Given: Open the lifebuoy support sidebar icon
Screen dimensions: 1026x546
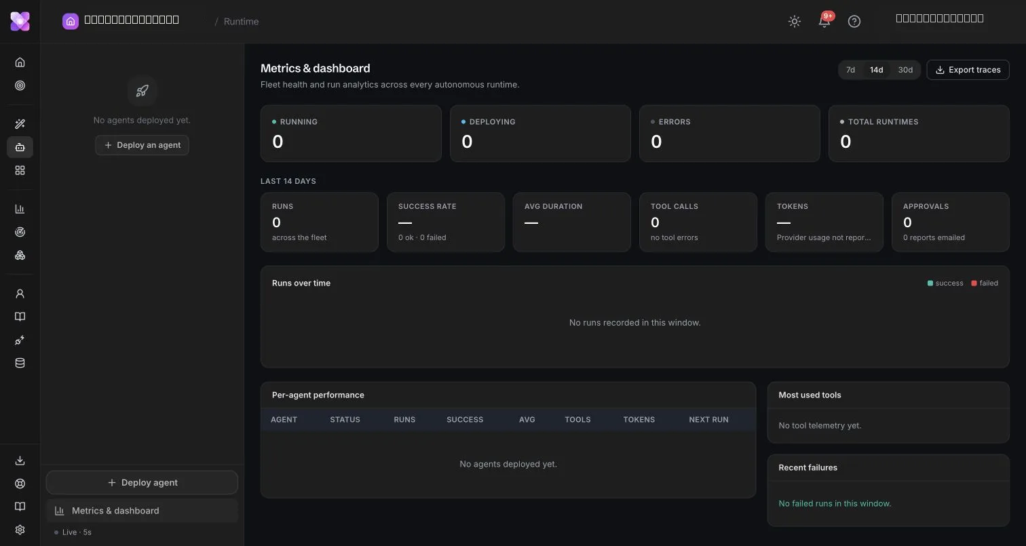Looking at the screenshot, I should click(20, 484).
